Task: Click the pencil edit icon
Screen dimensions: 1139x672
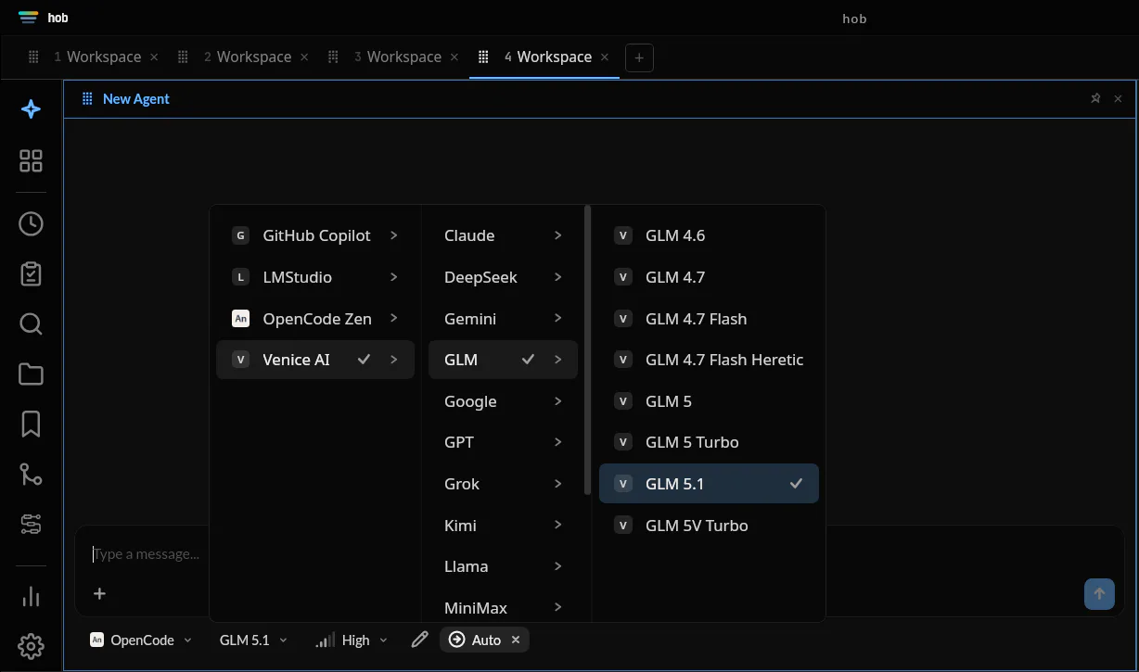Action: (419, 640)
